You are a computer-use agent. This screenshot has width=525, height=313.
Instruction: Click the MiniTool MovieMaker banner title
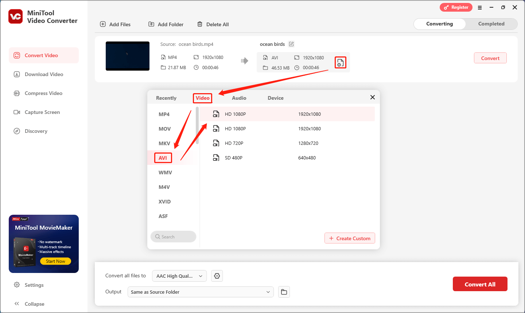44,228
